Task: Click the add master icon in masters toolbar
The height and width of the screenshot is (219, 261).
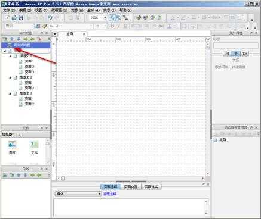Action: [5, 175]
